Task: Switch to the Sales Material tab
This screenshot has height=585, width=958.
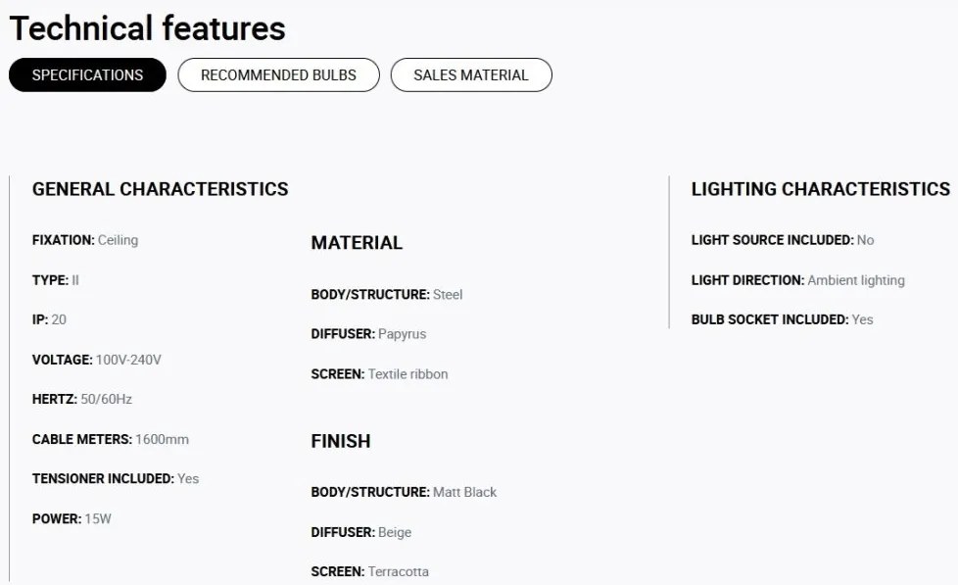Action: pyautogui.click(x=471, y=75)
